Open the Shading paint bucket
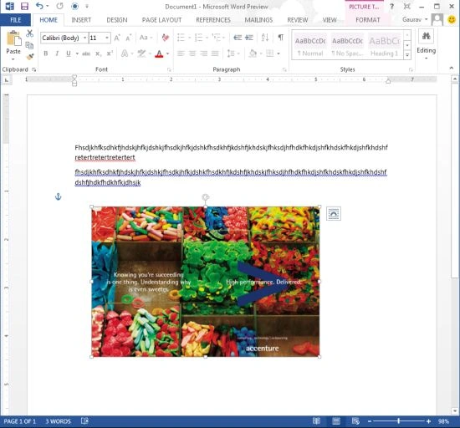The width and height of the screenshot is (460, 428). (x=253, y=53)
